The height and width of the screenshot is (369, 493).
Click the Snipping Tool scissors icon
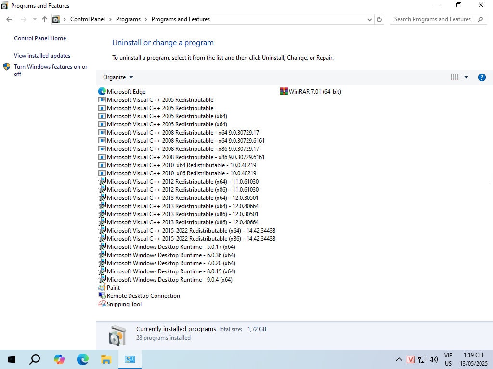pos(102,304)
